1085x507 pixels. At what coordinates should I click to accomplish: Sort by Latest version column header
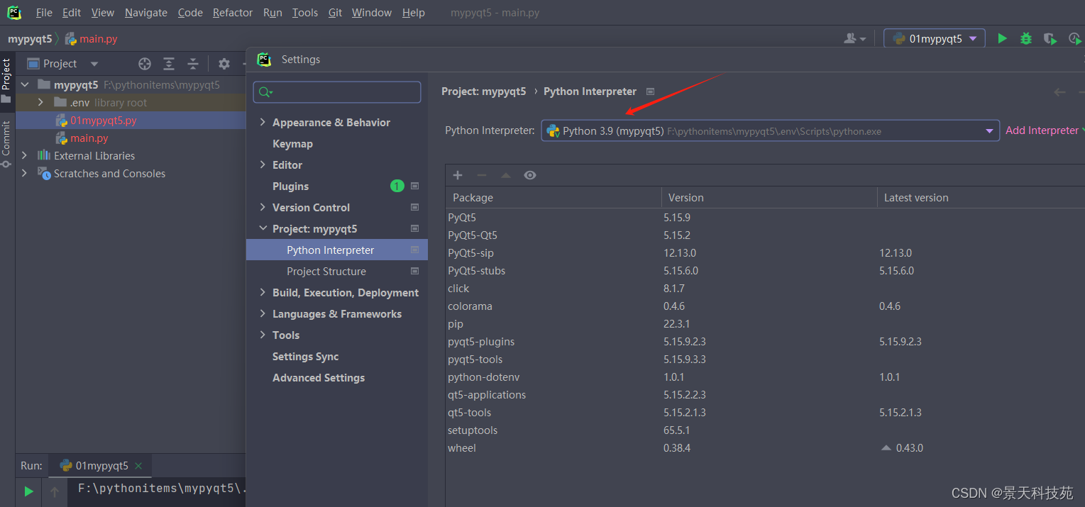pos(981,197)
